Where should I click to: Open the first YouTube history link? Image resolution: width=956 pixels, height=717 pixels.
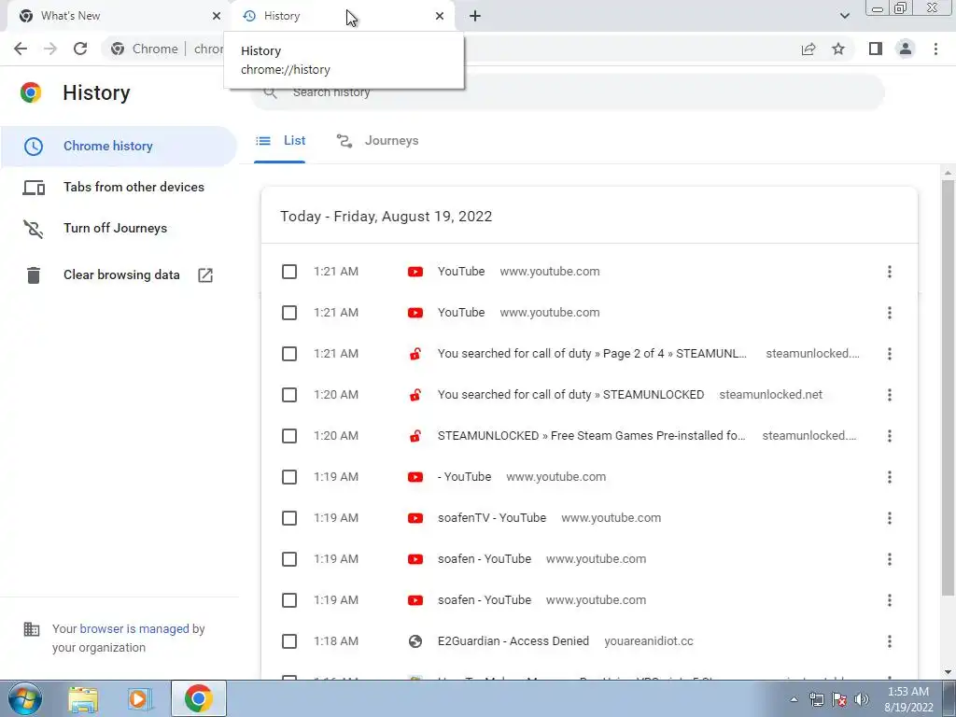click(x=461, y=272)
